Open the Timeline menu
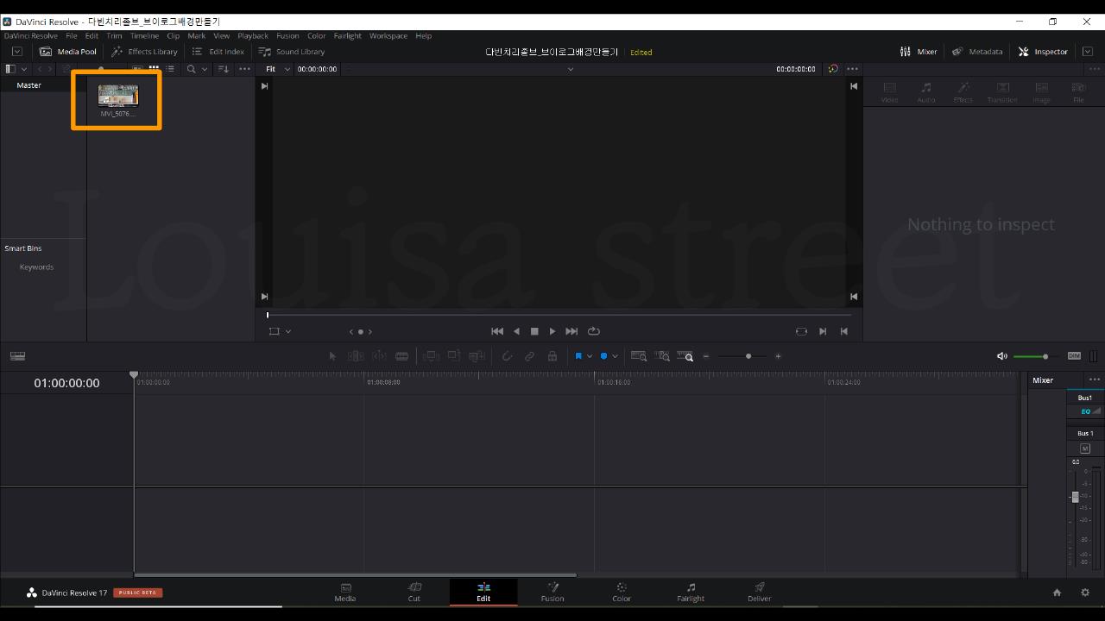 144,35
